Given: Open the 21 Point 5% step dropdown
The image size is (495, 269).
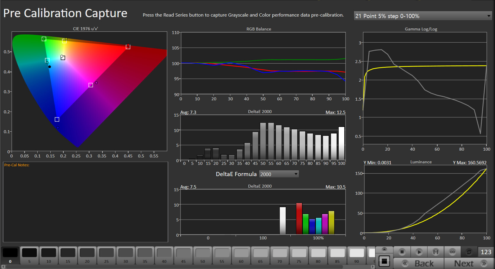Looking at the screenshot, I should click(423, 16).
